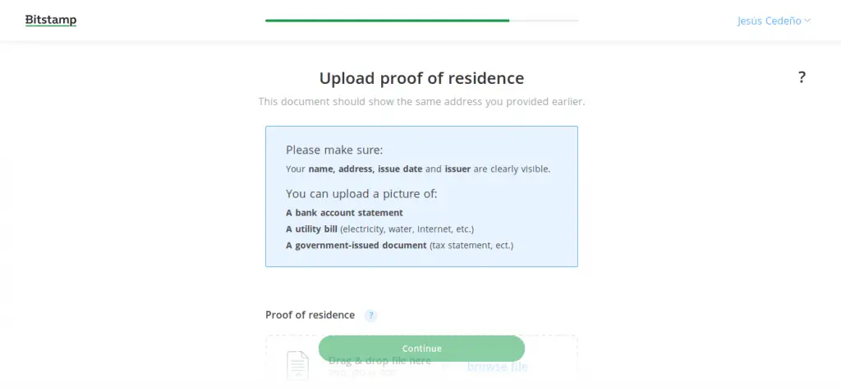Open the help question mark at top right

pyautogui.click(x=802, y=77)
